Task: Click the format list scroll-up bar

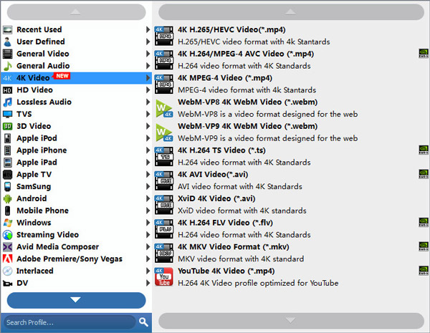Action: (x=291, y=11)
